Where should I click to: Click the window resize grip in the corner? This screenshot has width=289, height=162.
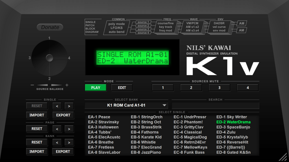(x=283, y=157)
